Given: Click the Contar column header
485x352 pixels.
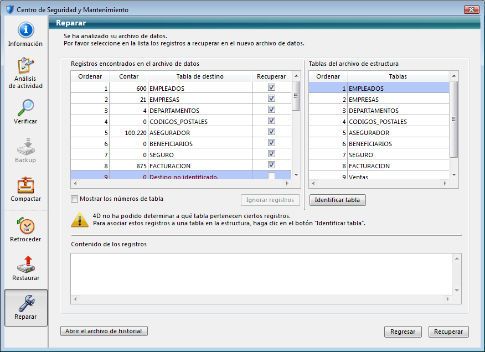Looking at the screenshot, I should tap(129, 76).
